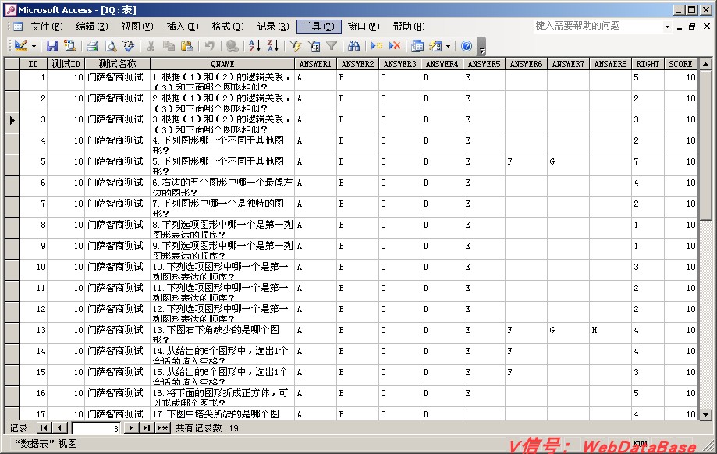Click the row selector for record ID 5
Viewport: 717px width, 454px height.
tap(12, 165)
